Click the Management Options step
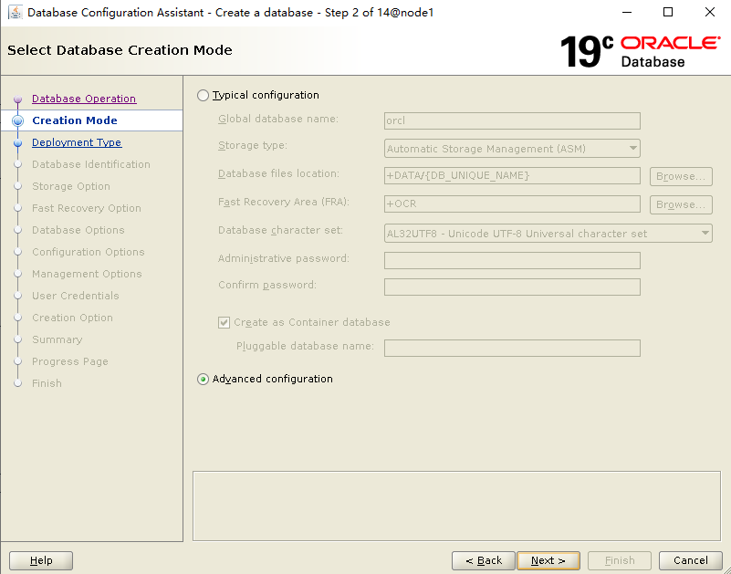The height and width of the screenshot is (574, 731). [87, 274]
